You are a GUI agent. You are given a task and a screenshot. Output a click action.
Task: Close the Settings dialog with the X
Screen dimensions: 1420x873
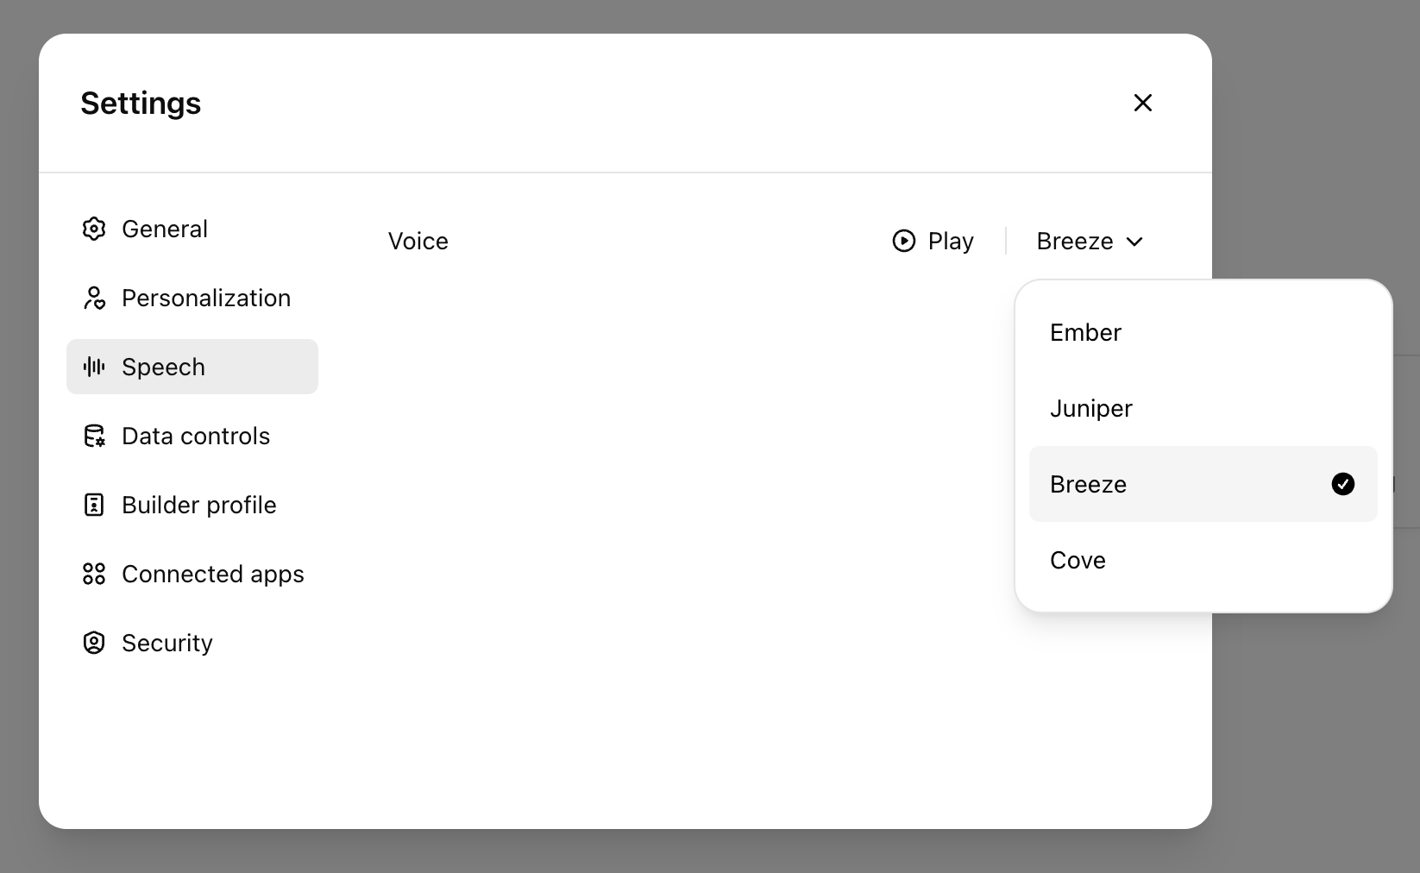1142,103
